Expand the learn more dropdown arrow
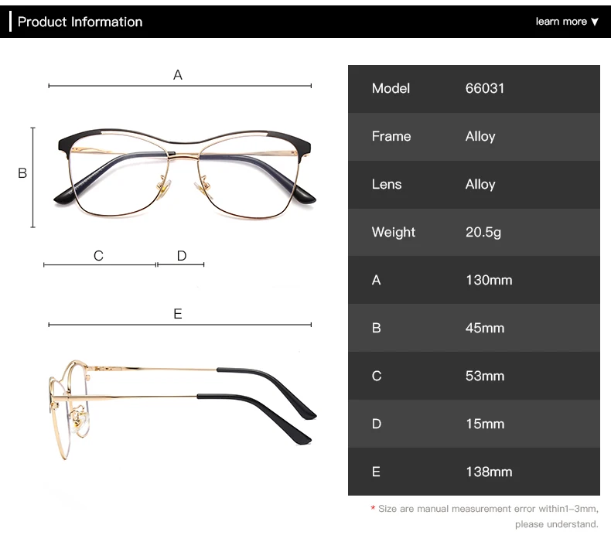The image size is (611, 542). point(594,22)
